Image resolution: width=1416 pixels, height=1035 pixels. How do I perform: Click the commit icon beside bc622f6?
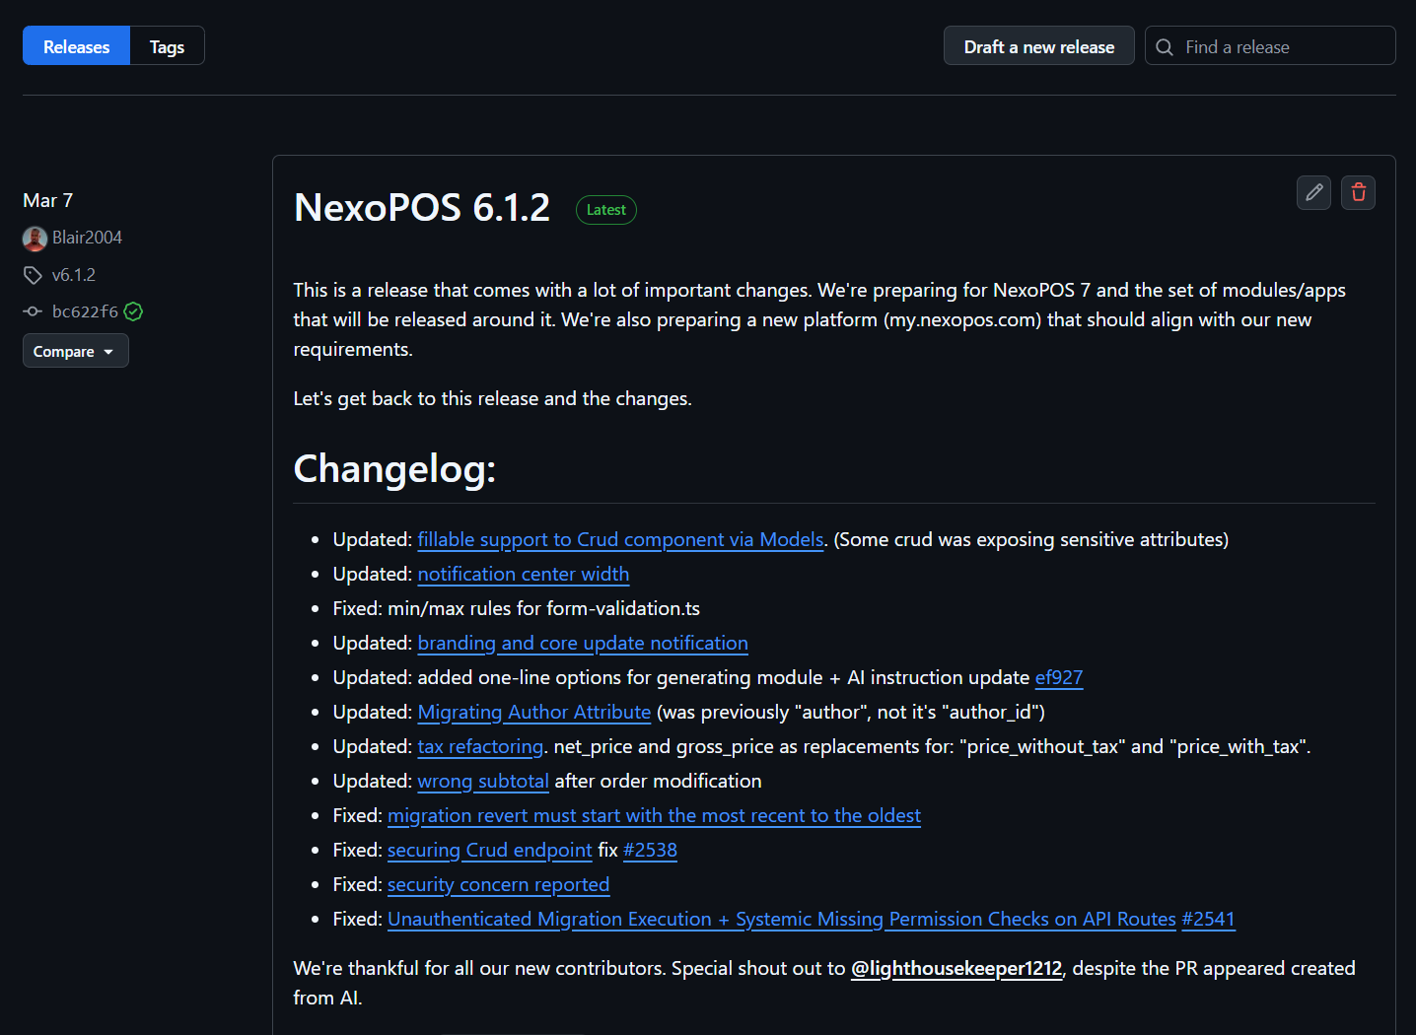point(33,311)
